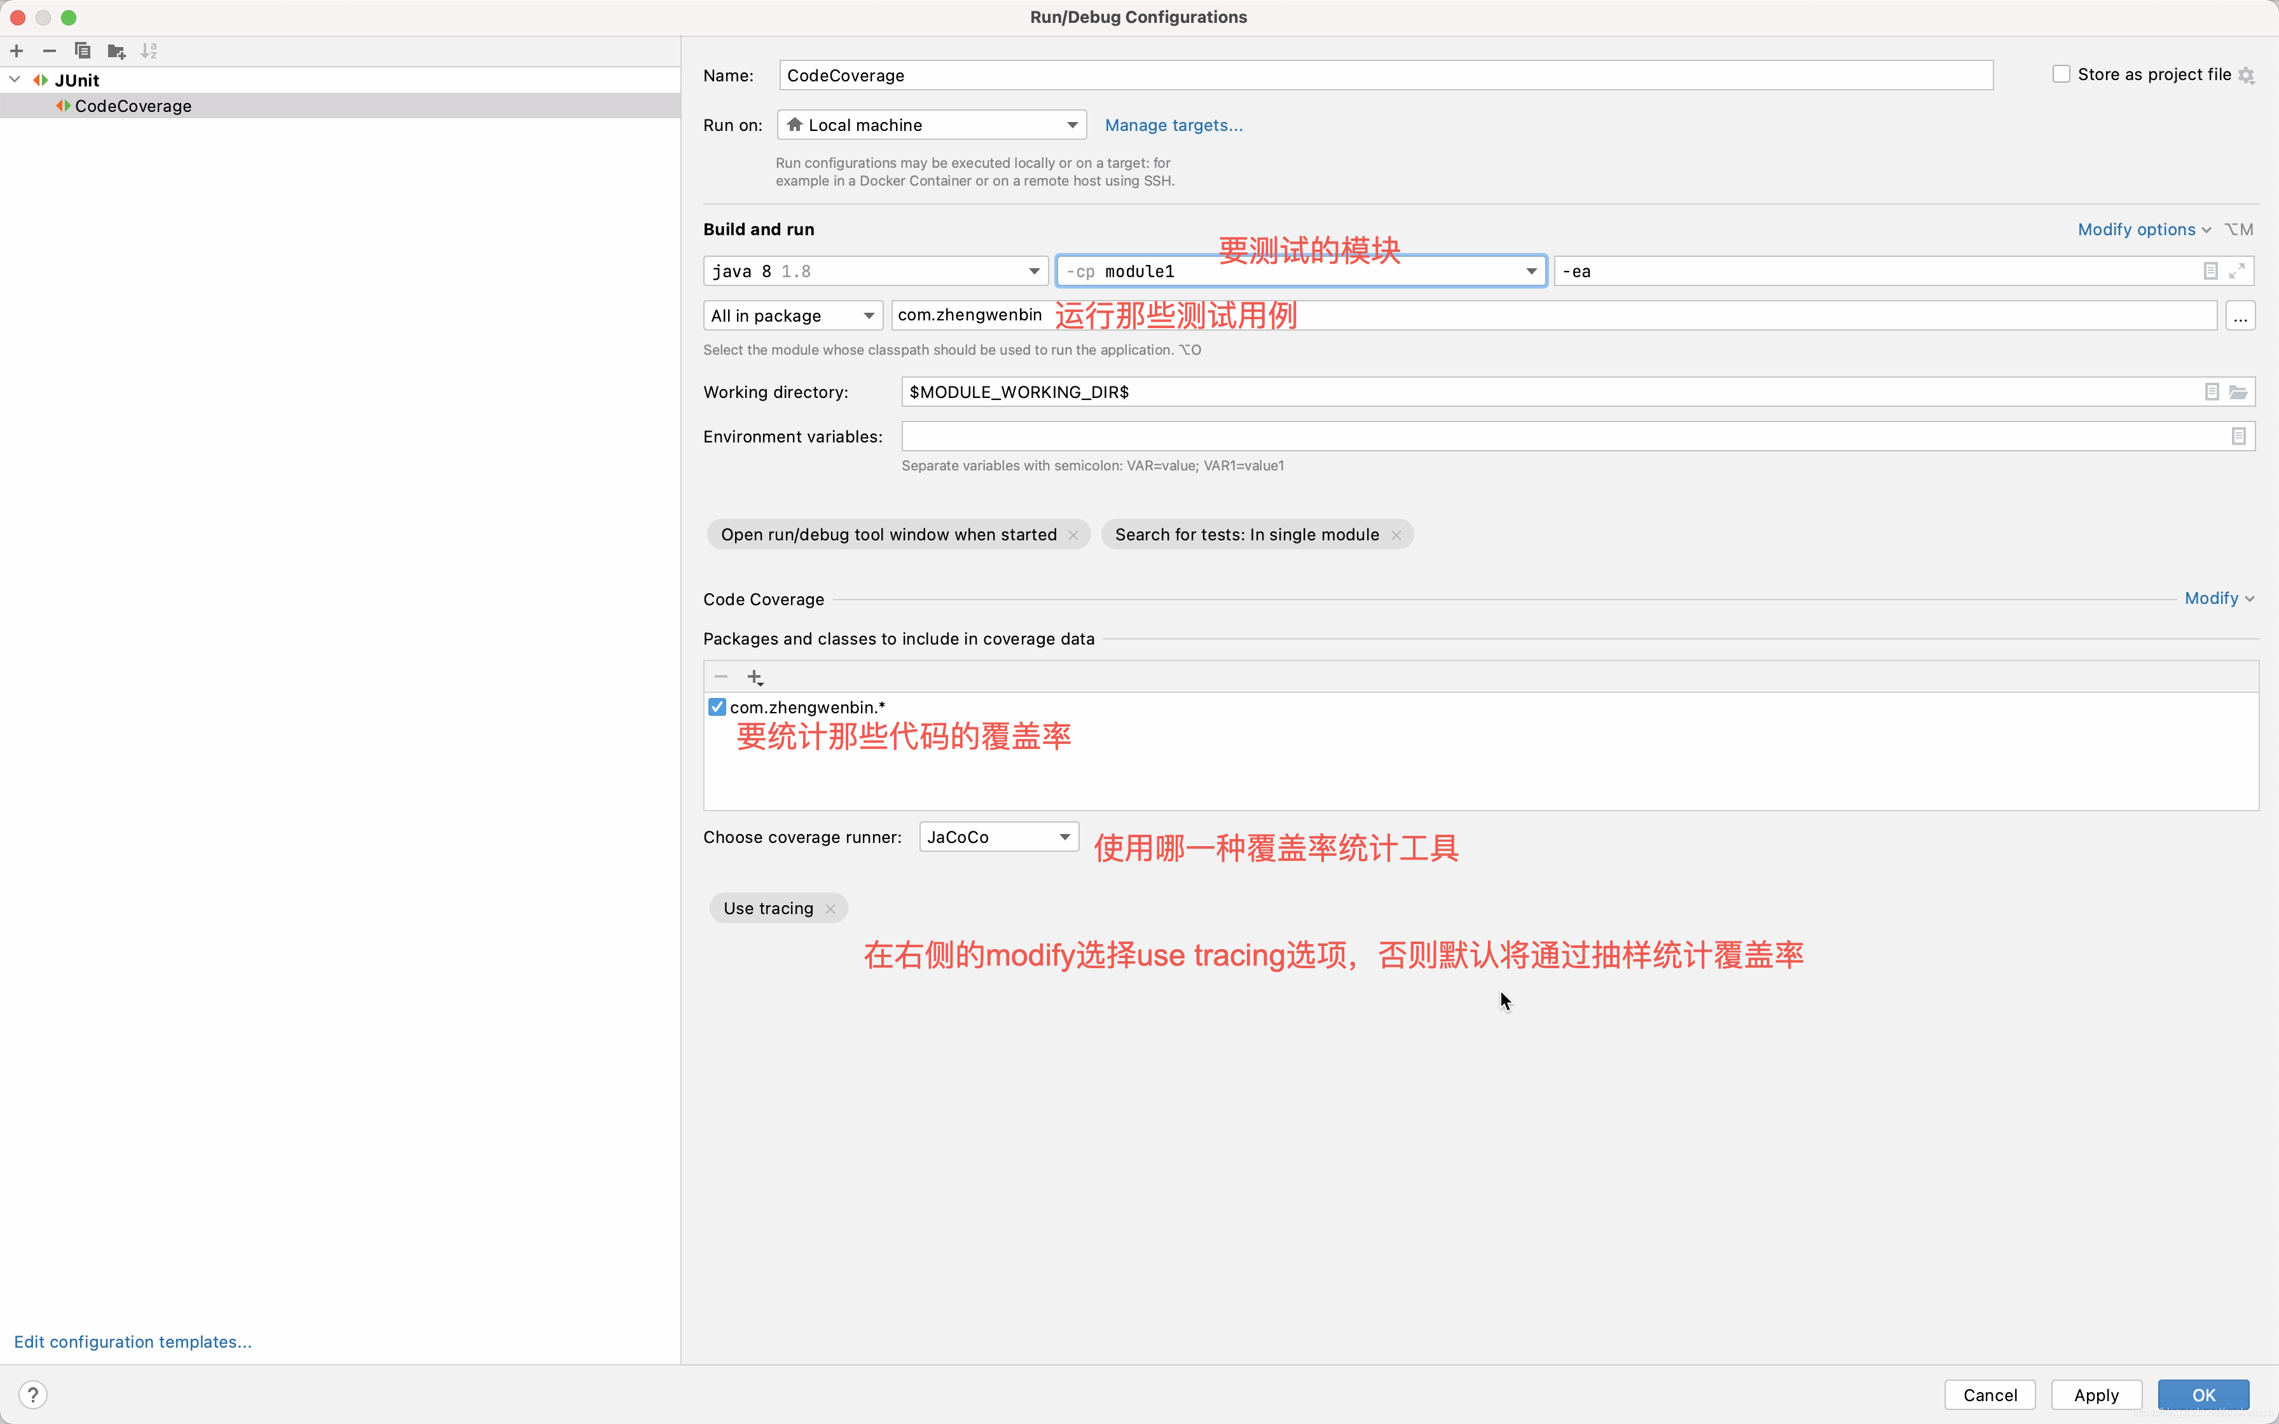Toggle the Use tracing option
The height and width of the screenshot is (1424, 2279).
click(830, 907)
